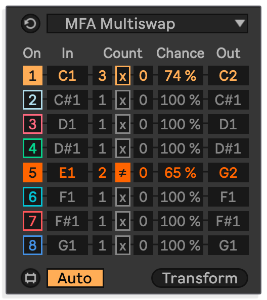Click the Out column header
This screenshot has height=300, width=267.
point(228,53)
